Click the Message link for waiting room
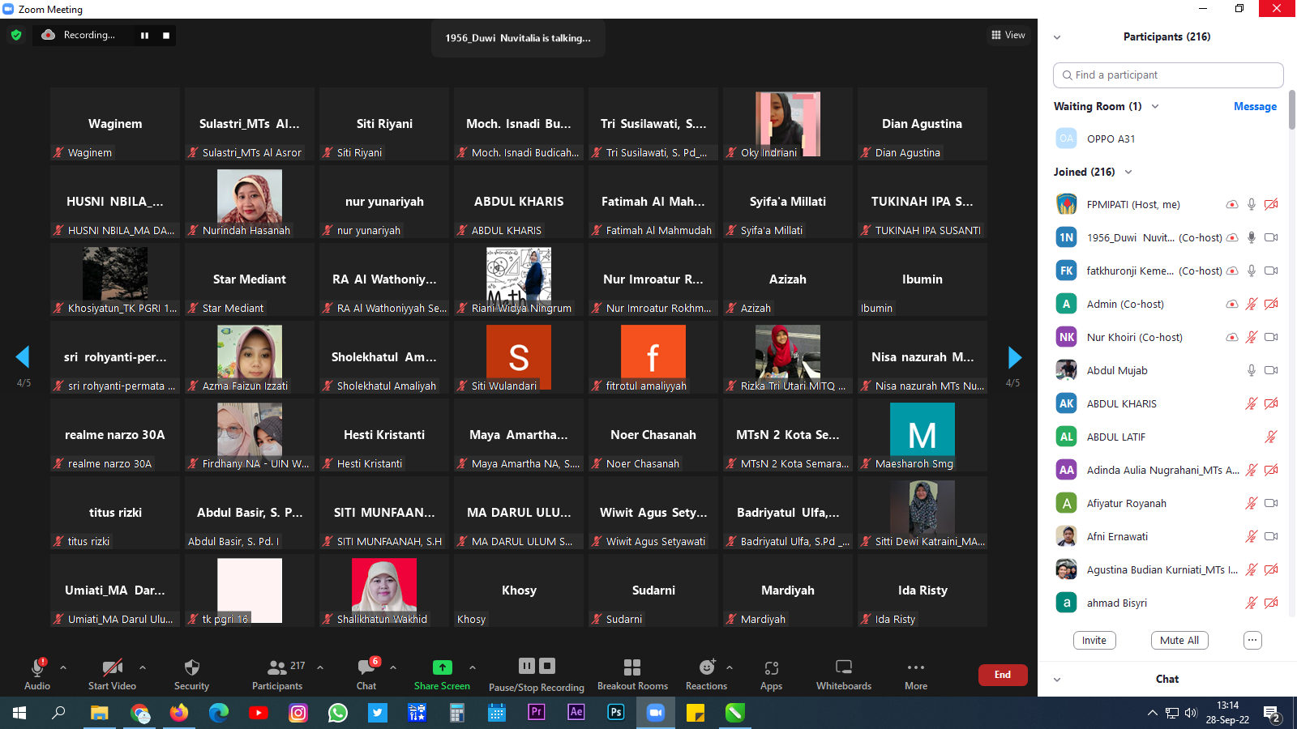This screenshot has width=1297, height=729. [x=1255, y=107]
